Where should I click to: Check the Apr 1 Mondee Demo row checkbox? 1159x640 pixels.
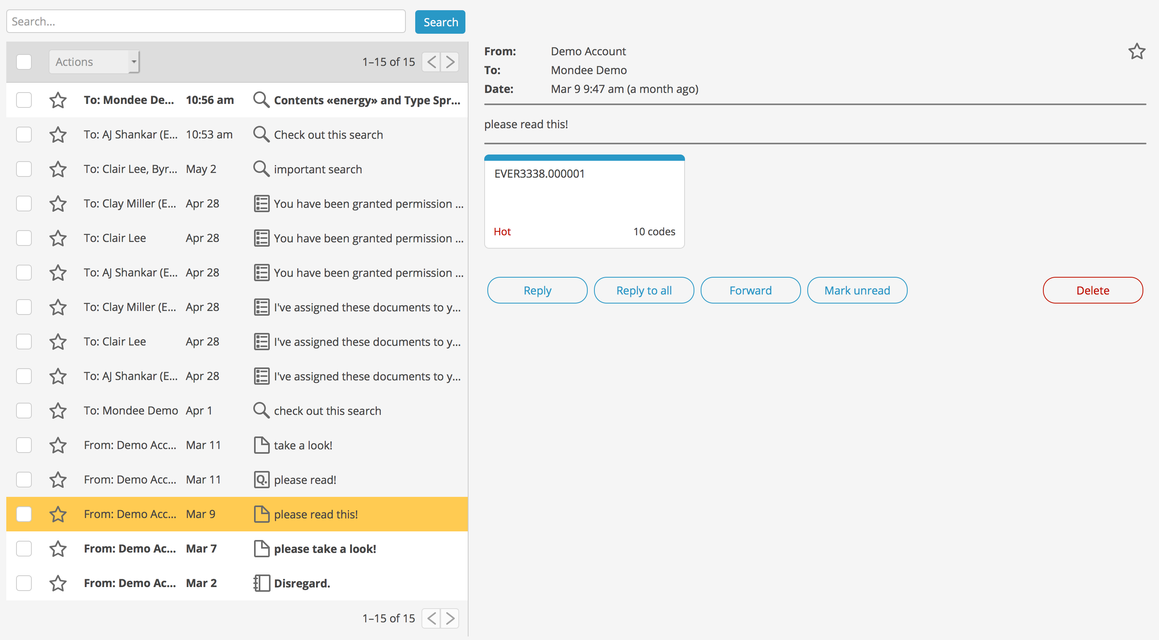pos(24,411)
